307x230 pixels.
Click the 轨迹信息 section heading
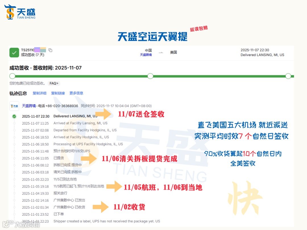[x=18, y=93]
